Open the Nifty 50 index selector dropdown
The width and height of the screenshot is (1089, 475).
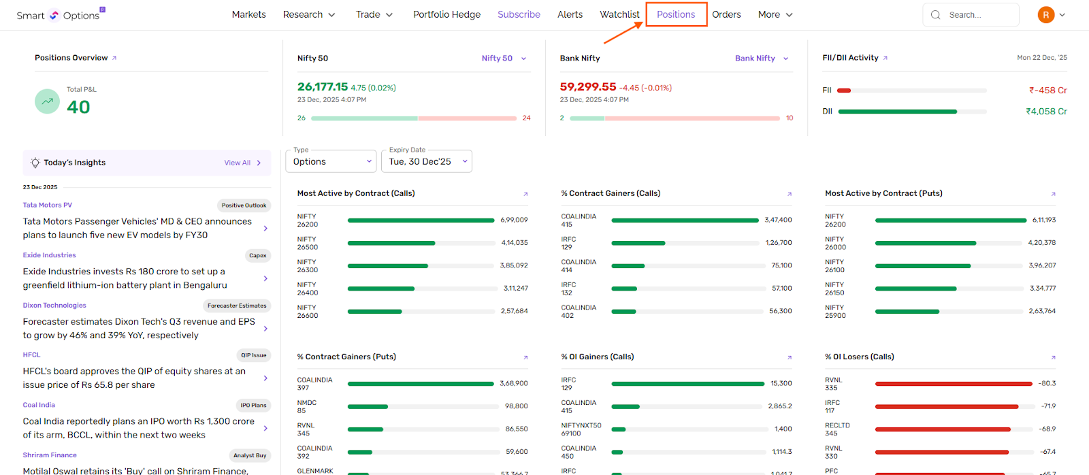(504, 59)
